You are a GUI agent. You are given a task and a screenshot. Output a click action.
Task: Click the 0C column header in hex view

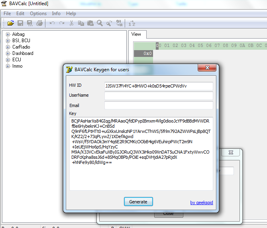[x=259, y=46]
